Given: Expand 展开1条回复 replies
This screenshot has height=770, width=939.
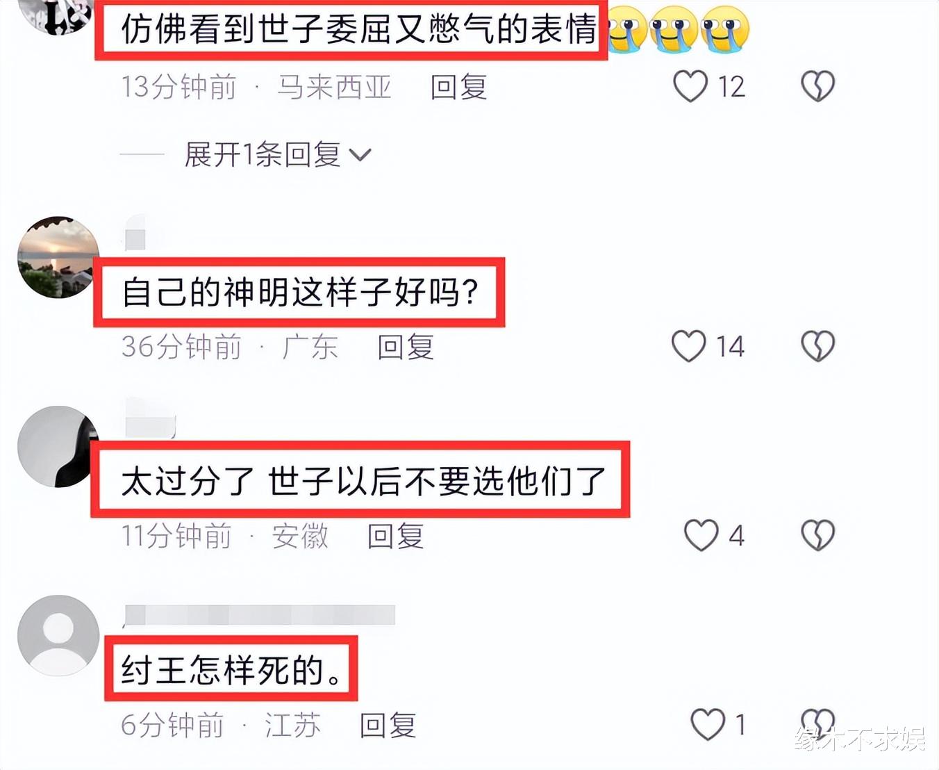Looking at the screenshot, I should [278, 154].
